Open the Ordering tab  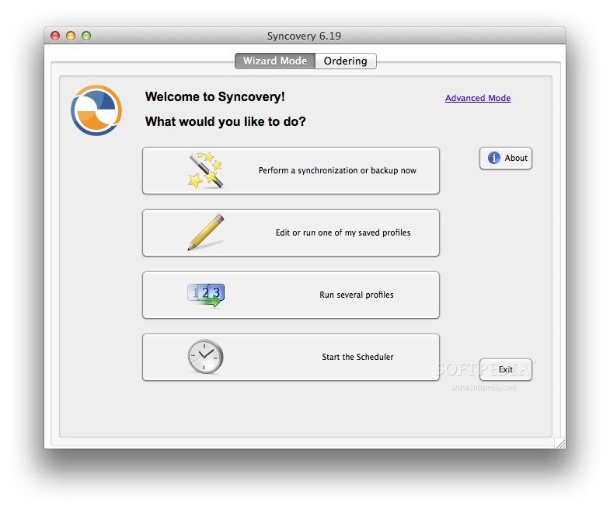(346, 61)
